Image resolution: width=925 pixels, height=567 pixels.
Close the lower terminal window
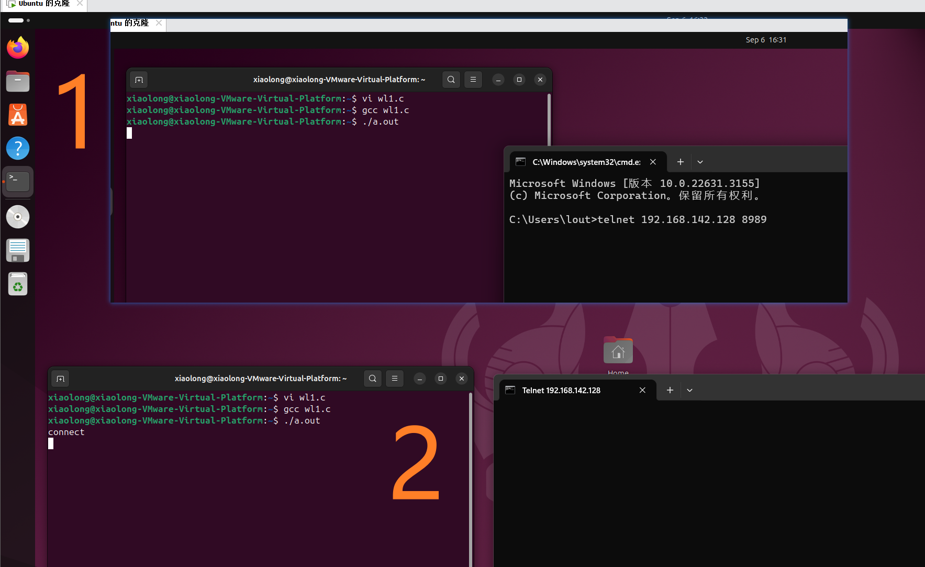tap(462, 379)
